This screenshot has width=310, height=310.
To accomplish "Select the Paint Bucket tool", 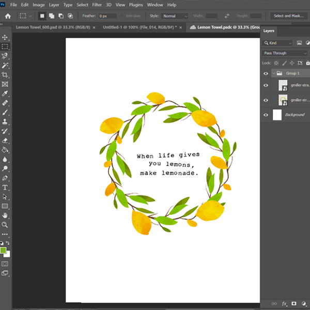I will 5,150.
